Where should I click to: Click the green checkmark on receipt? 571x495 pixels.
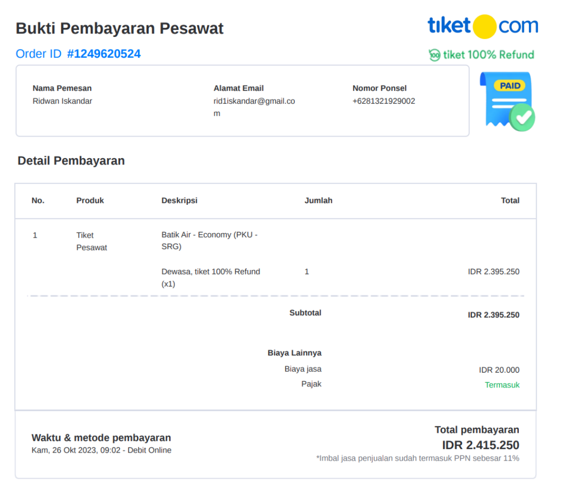coord(522,118)
